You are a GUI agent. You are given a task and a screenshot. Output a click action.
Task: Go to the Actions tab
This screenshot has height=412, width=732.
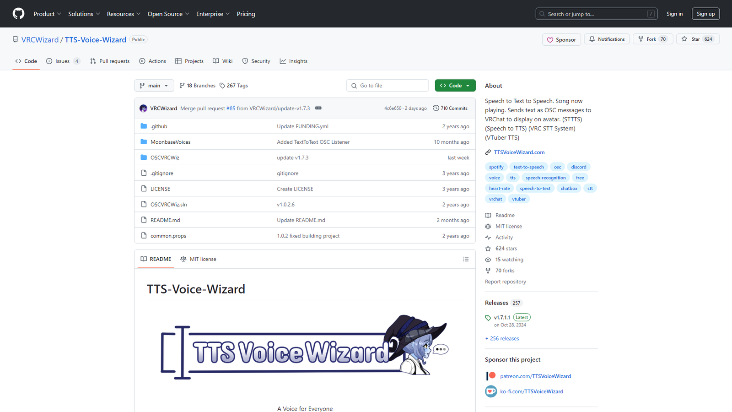pyautogui.click(x=152, y=61)
